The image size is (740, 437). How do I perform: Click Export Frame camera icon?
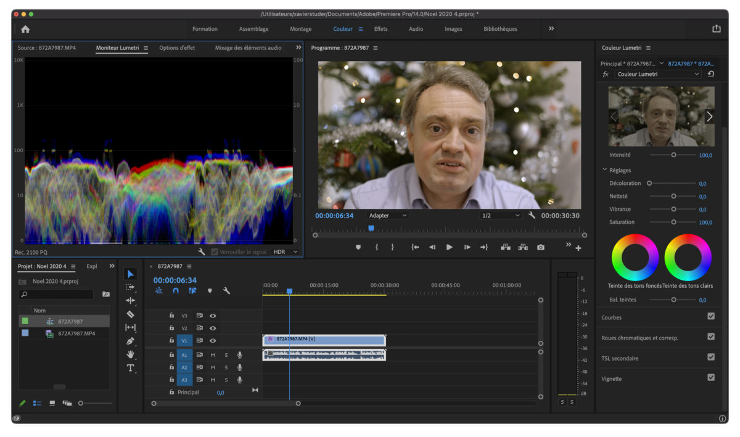click(541, 247)
